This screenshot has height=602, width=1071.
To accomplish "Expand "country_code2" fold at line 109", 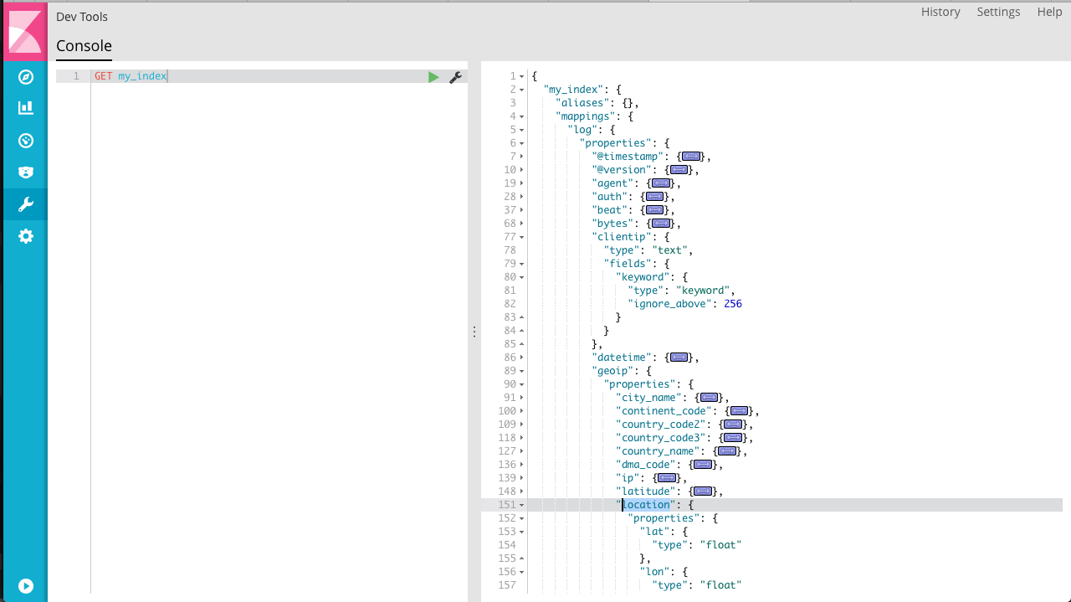I will tap(522, 424).
